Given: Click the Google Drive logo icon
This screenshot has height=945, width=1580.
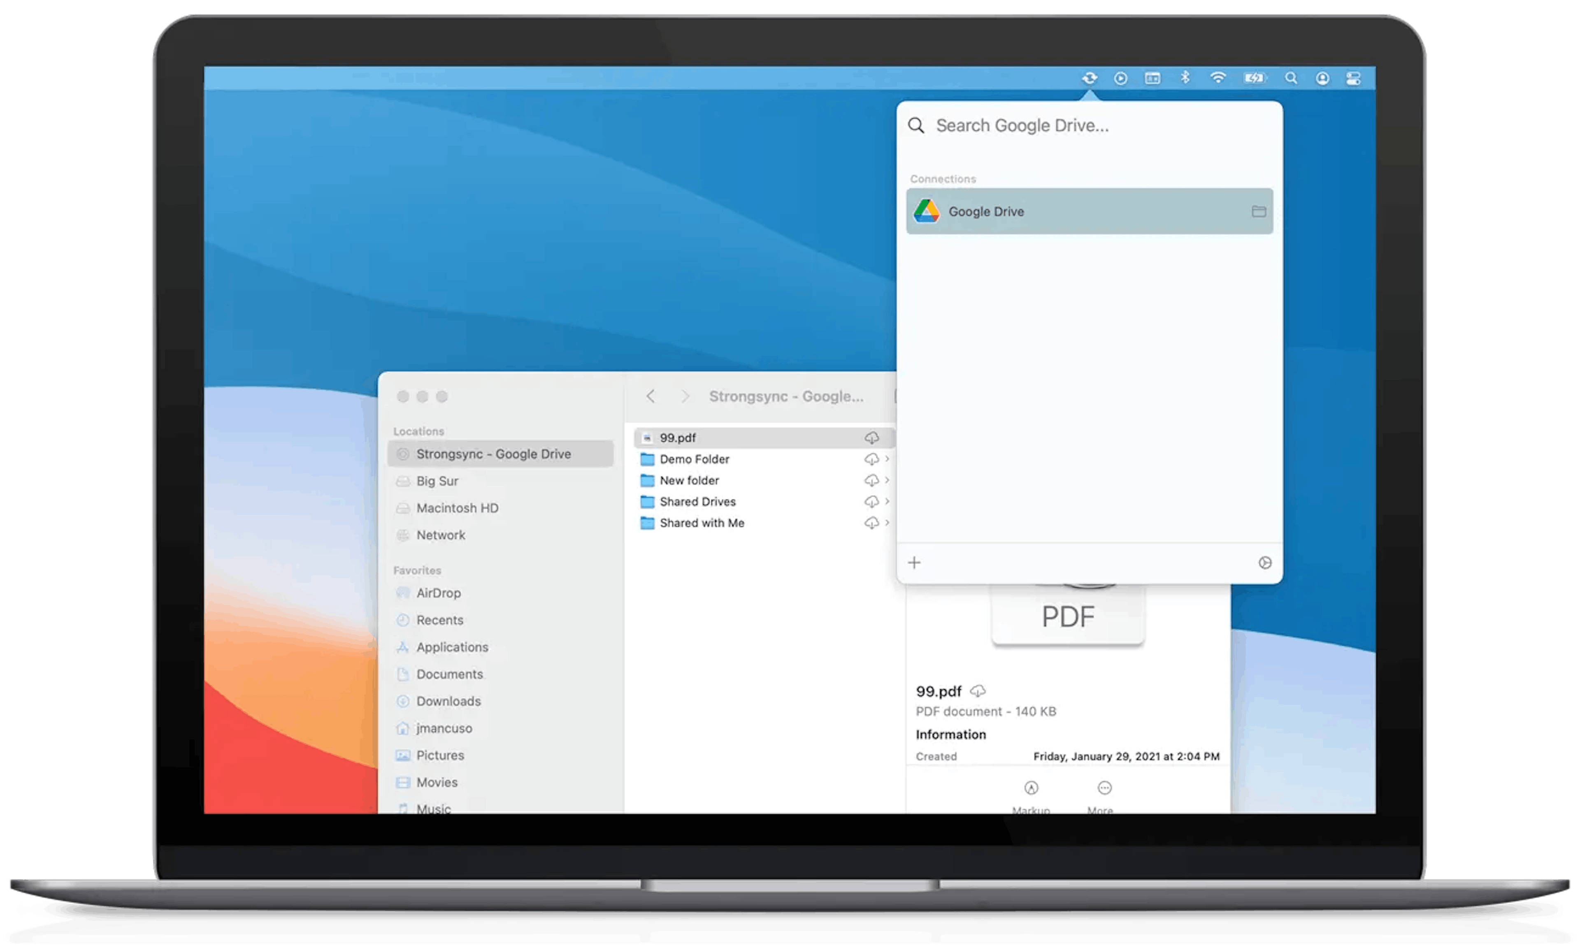Looking at the screenshot, I should click(926, 211).
